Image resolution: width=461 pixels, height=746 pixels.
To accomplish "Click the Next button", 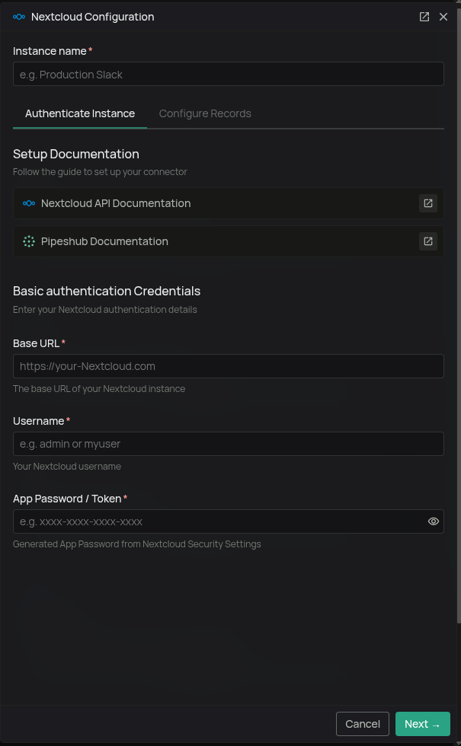I will pos(422,724).
